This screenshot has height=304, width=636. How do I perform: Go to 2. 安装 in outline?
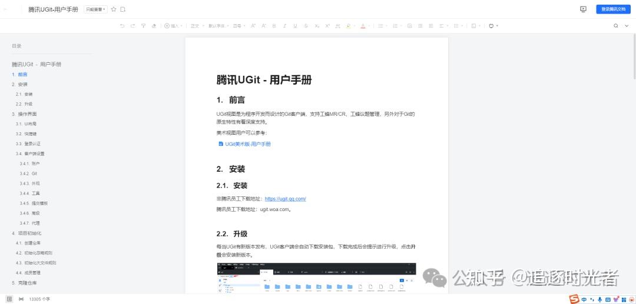click(x=20, y=85)
